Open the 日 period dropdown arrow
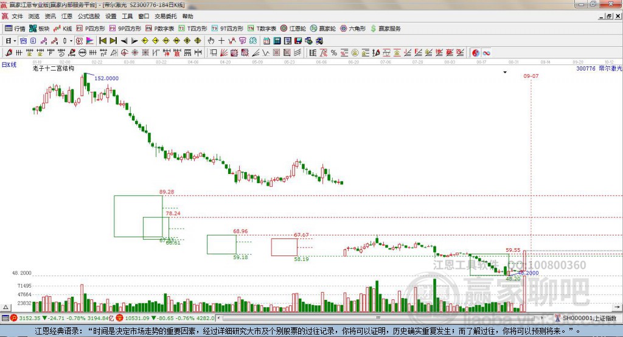This screenshot has width=623, height=337. [15, 41]
